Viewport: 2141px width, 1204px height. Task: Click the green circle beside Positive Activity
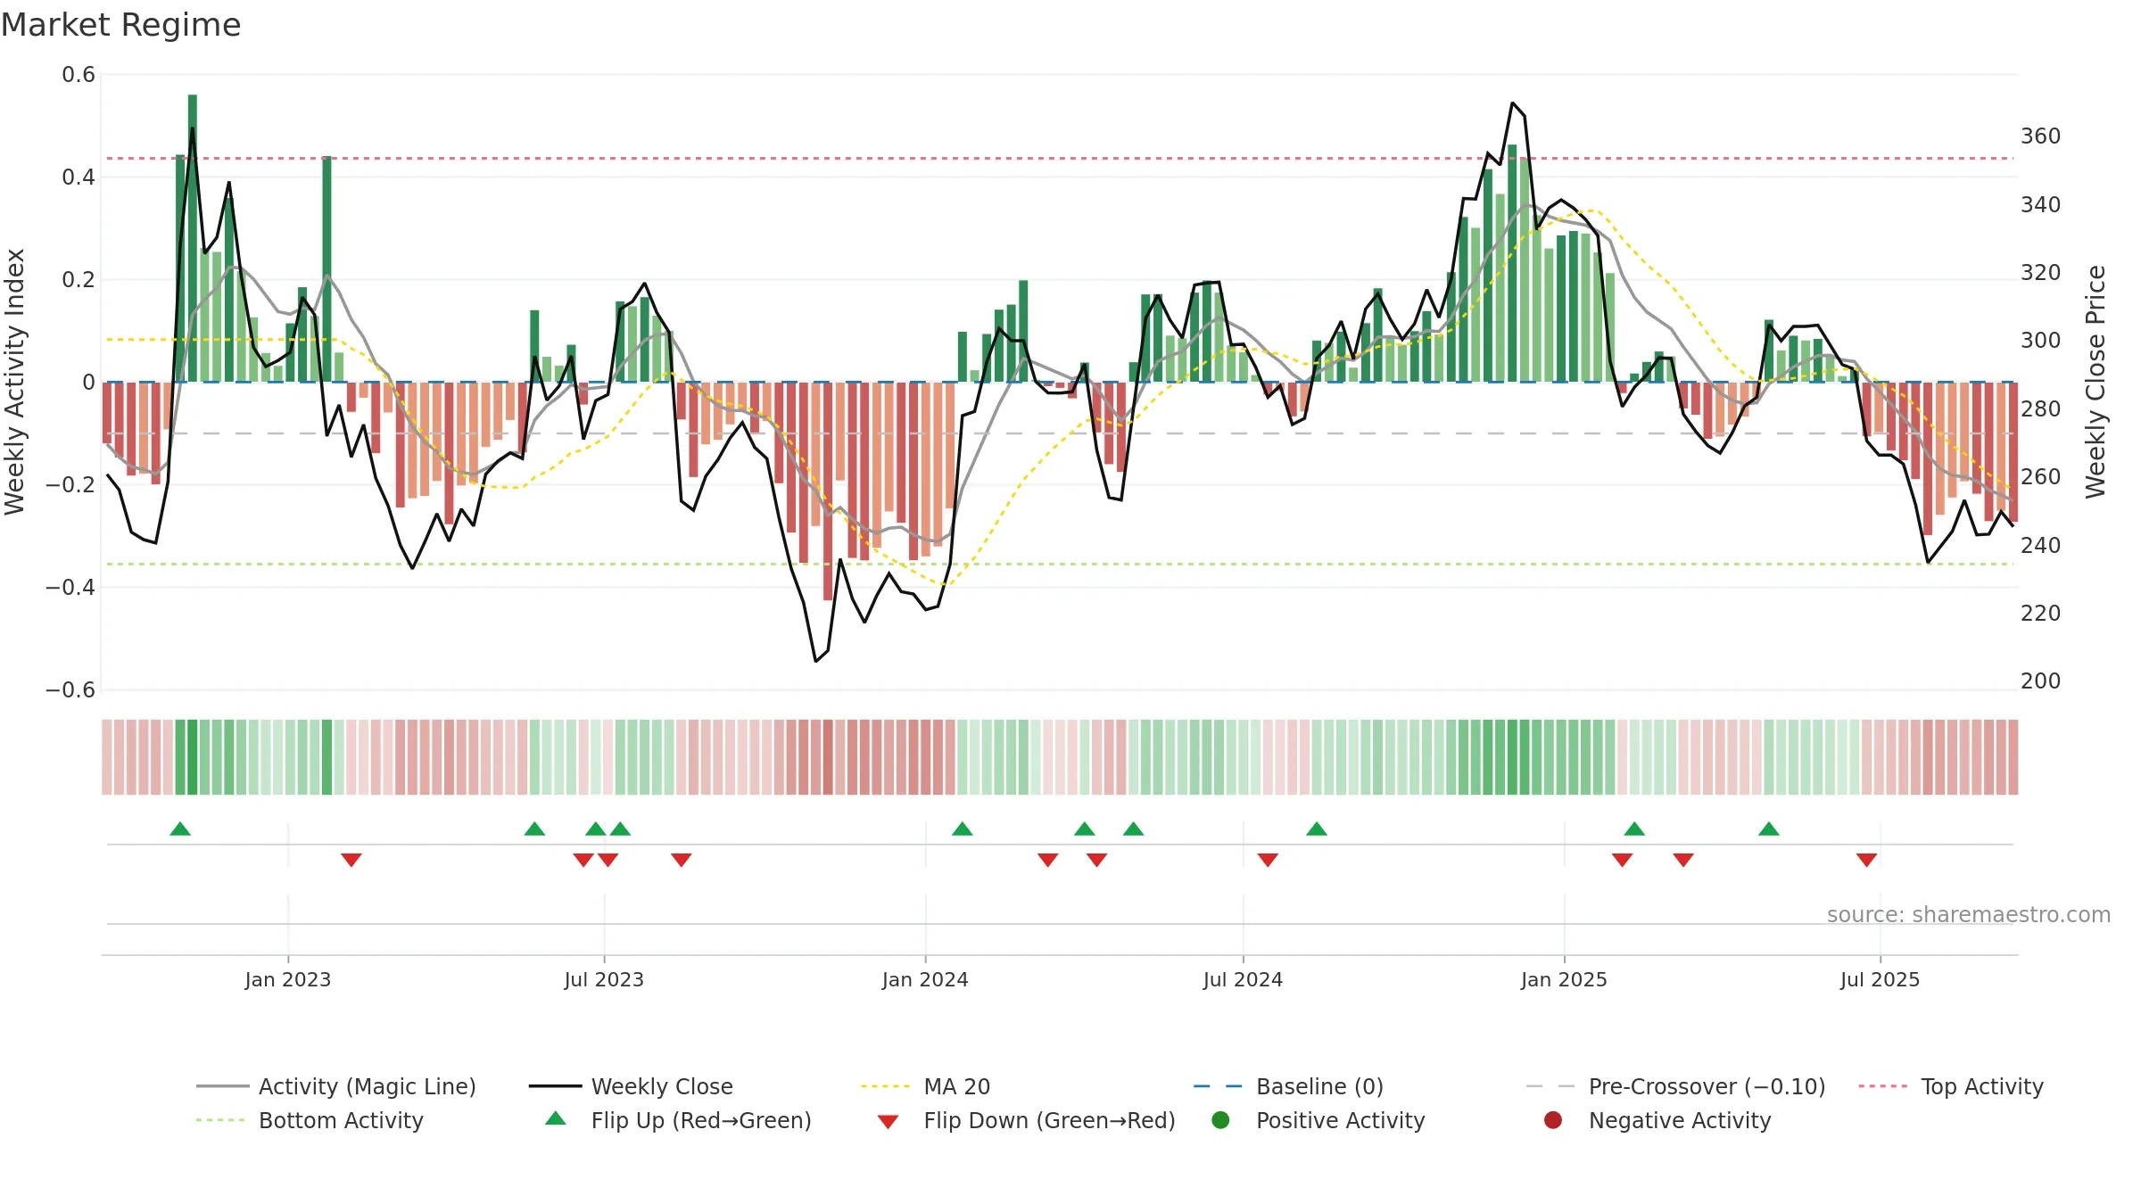coord(1220,1120)
